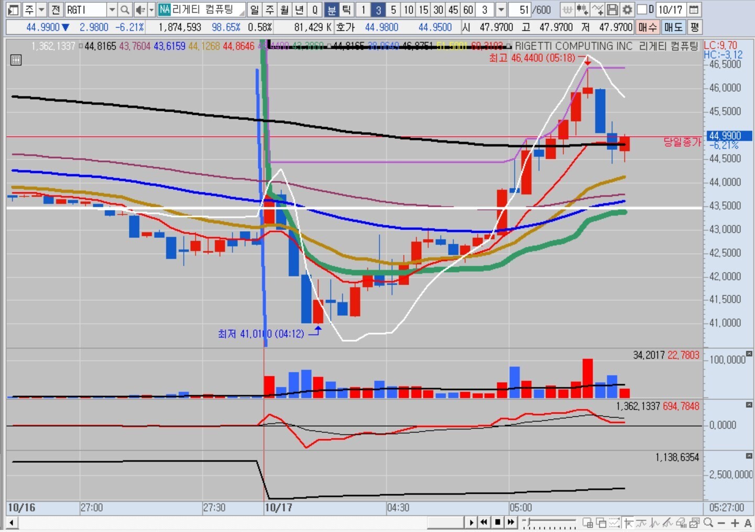
Task: Open the calendar date picker icon
Action: click(x=694, y=9)
